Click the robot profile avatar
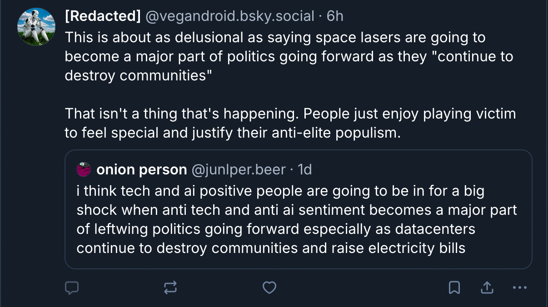Viewport: 548px width, 307px height. 36,27
